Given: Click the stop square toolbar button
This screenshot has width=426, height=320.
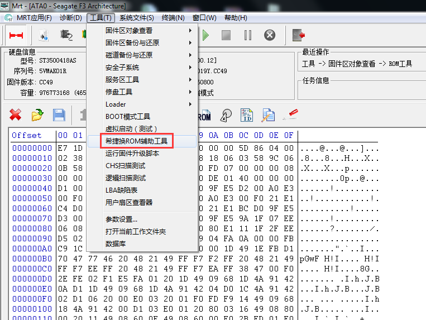Looking at the screenshot, I should tap(226, 36).
